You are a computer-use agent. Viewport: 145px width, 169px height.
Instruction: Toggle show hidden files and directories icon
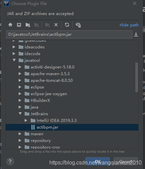tap(78, 25)
